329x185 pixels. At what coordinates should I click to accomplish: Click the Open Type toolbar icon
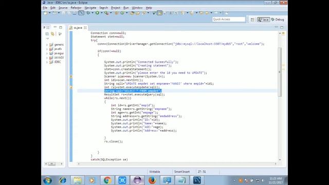point(132,13)
